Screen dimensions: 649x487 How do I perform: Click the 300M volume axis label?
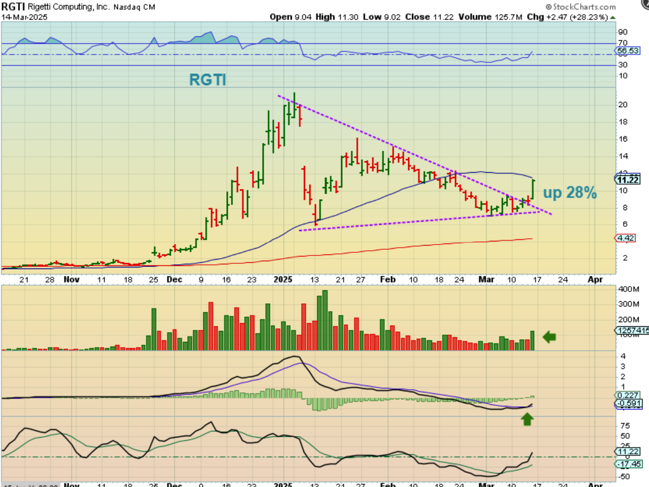[628, 304]
